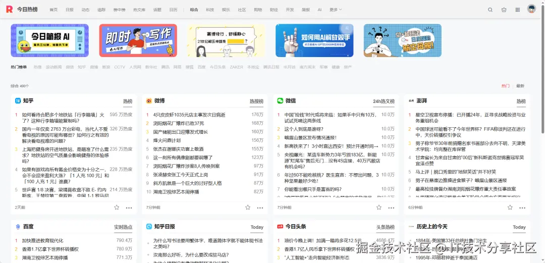Star the 澎湃 card as favorite
This screenshot has width=545, height=263.
[510, 207]
